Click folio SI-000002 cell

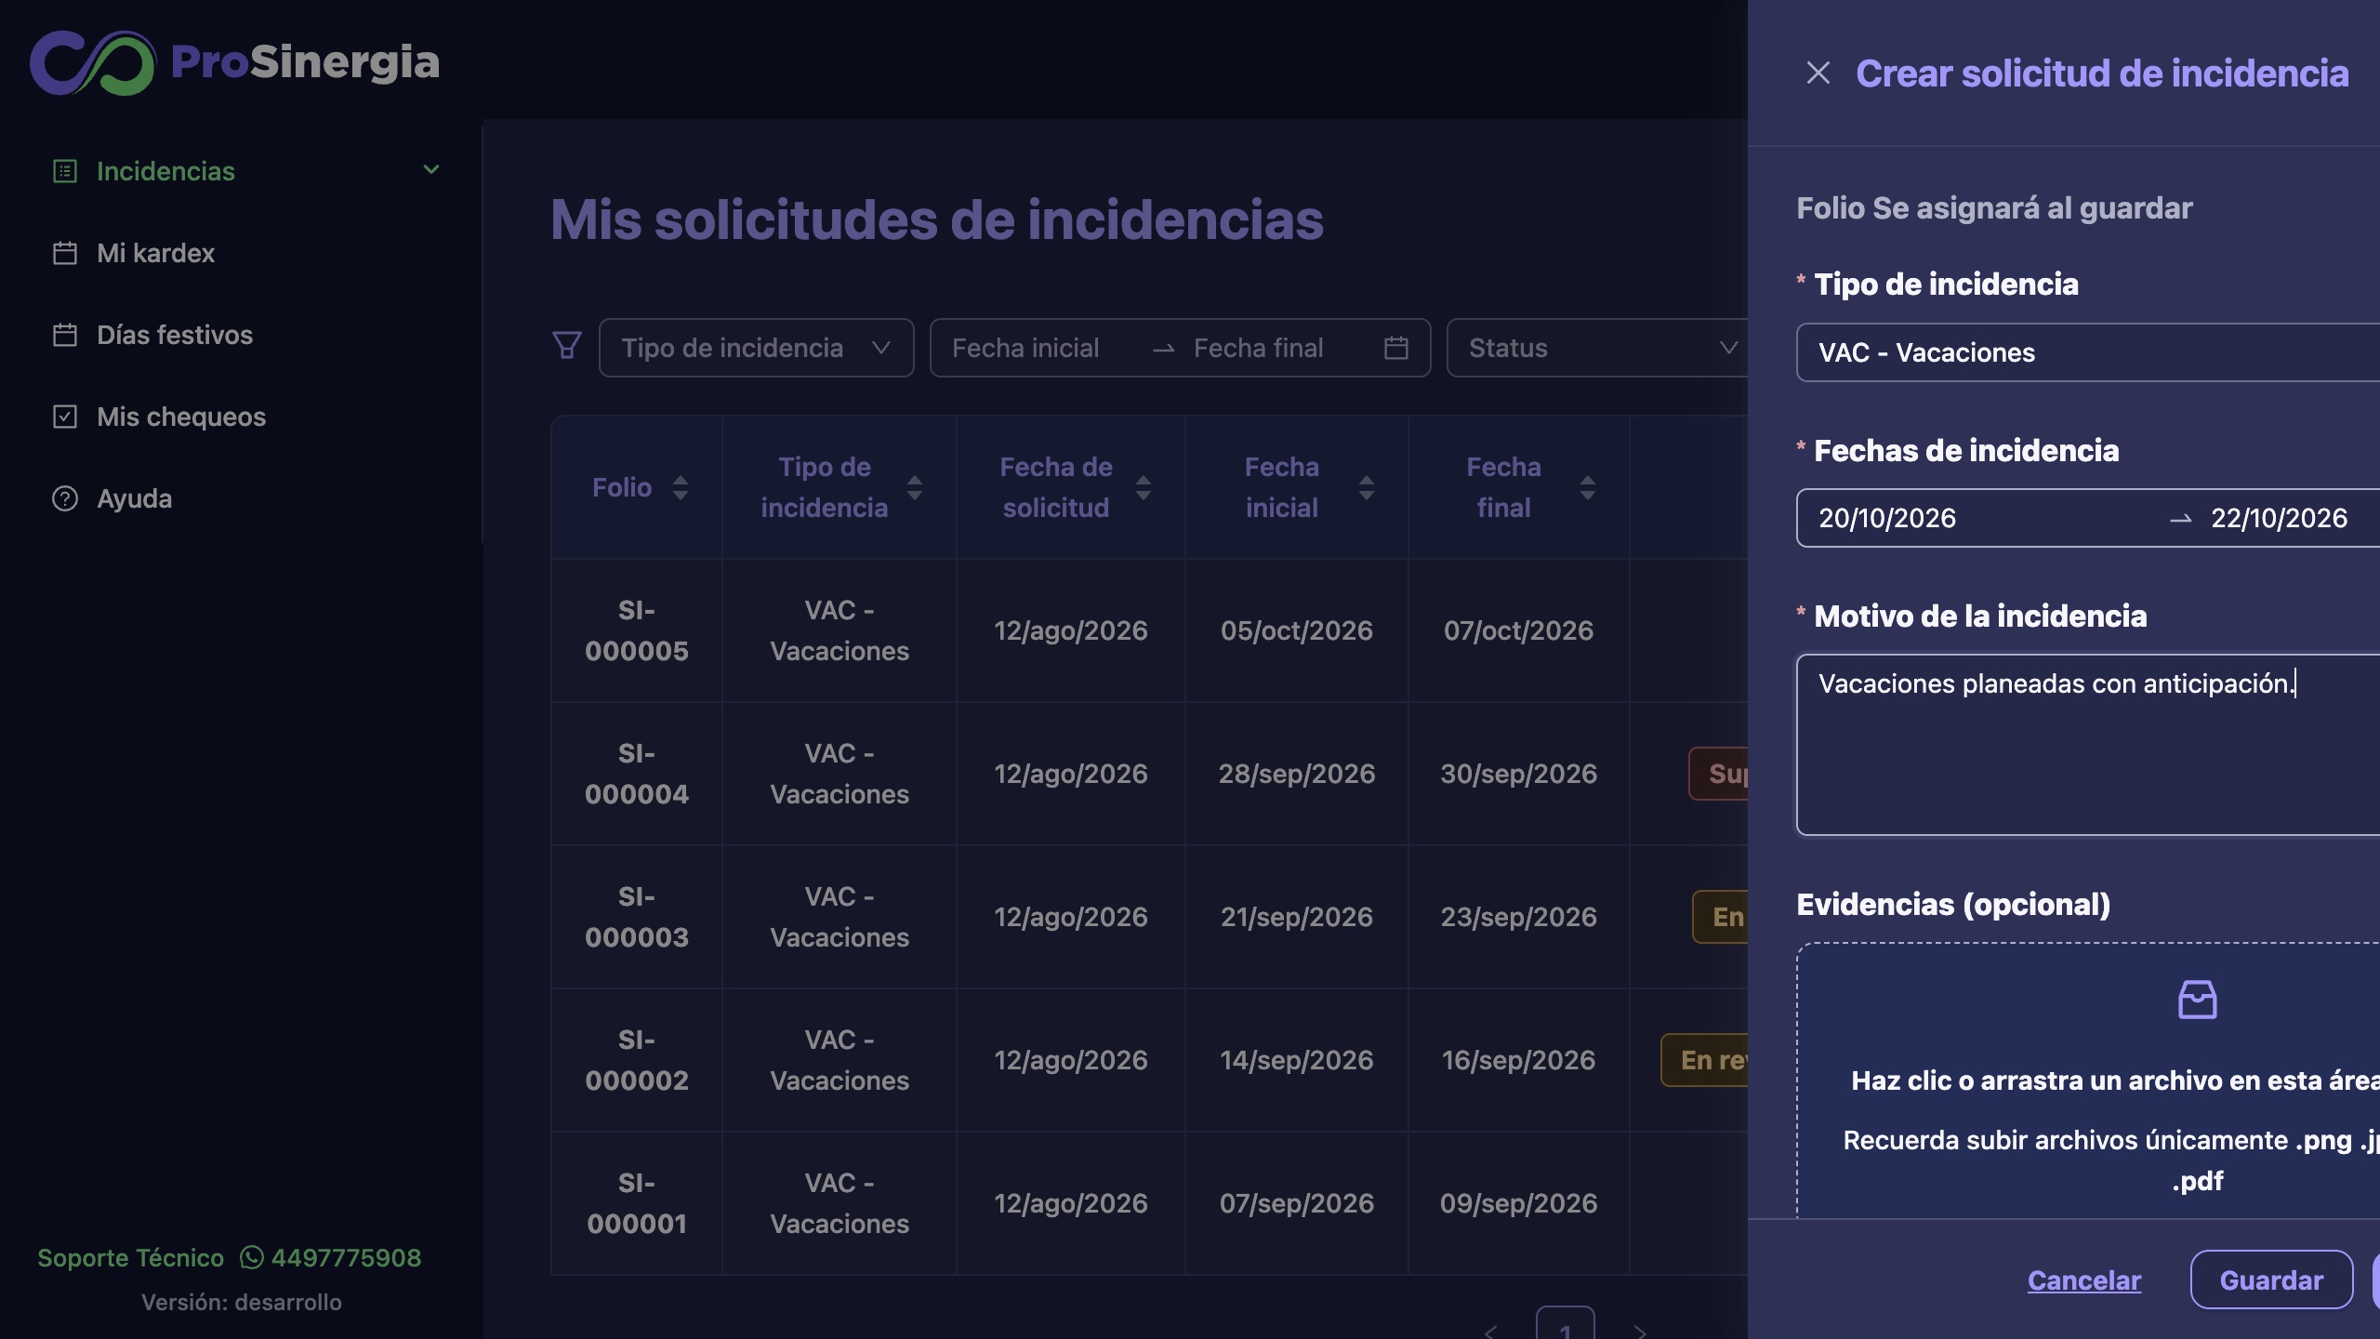[x=637, y=1060]
